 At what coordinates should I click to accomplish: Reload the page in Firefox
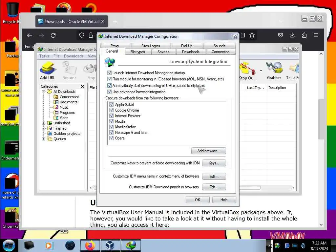pos(53,35)
